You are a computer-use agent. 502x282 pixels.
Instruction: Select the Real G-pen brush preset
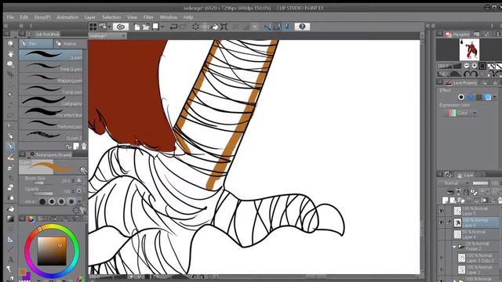50,67
